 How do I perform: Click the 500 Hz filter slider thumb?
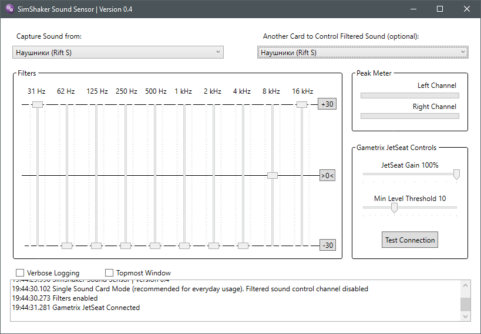point(155,246)
